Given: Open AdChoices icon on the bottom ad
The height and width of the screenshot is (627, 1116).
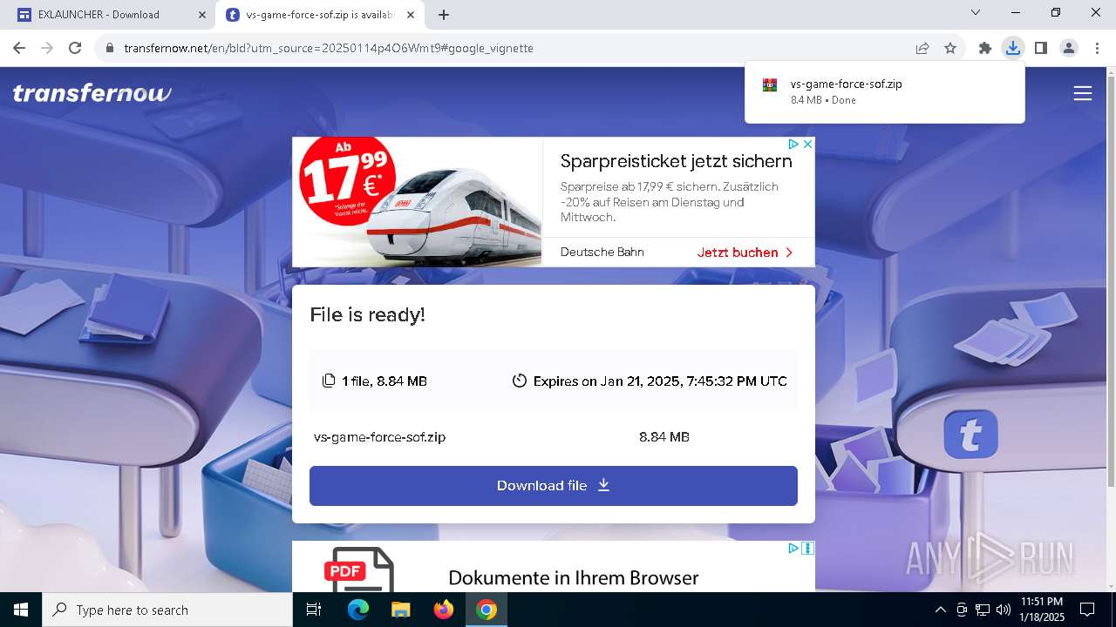Looking at the screenshot, I should [793, 549].
